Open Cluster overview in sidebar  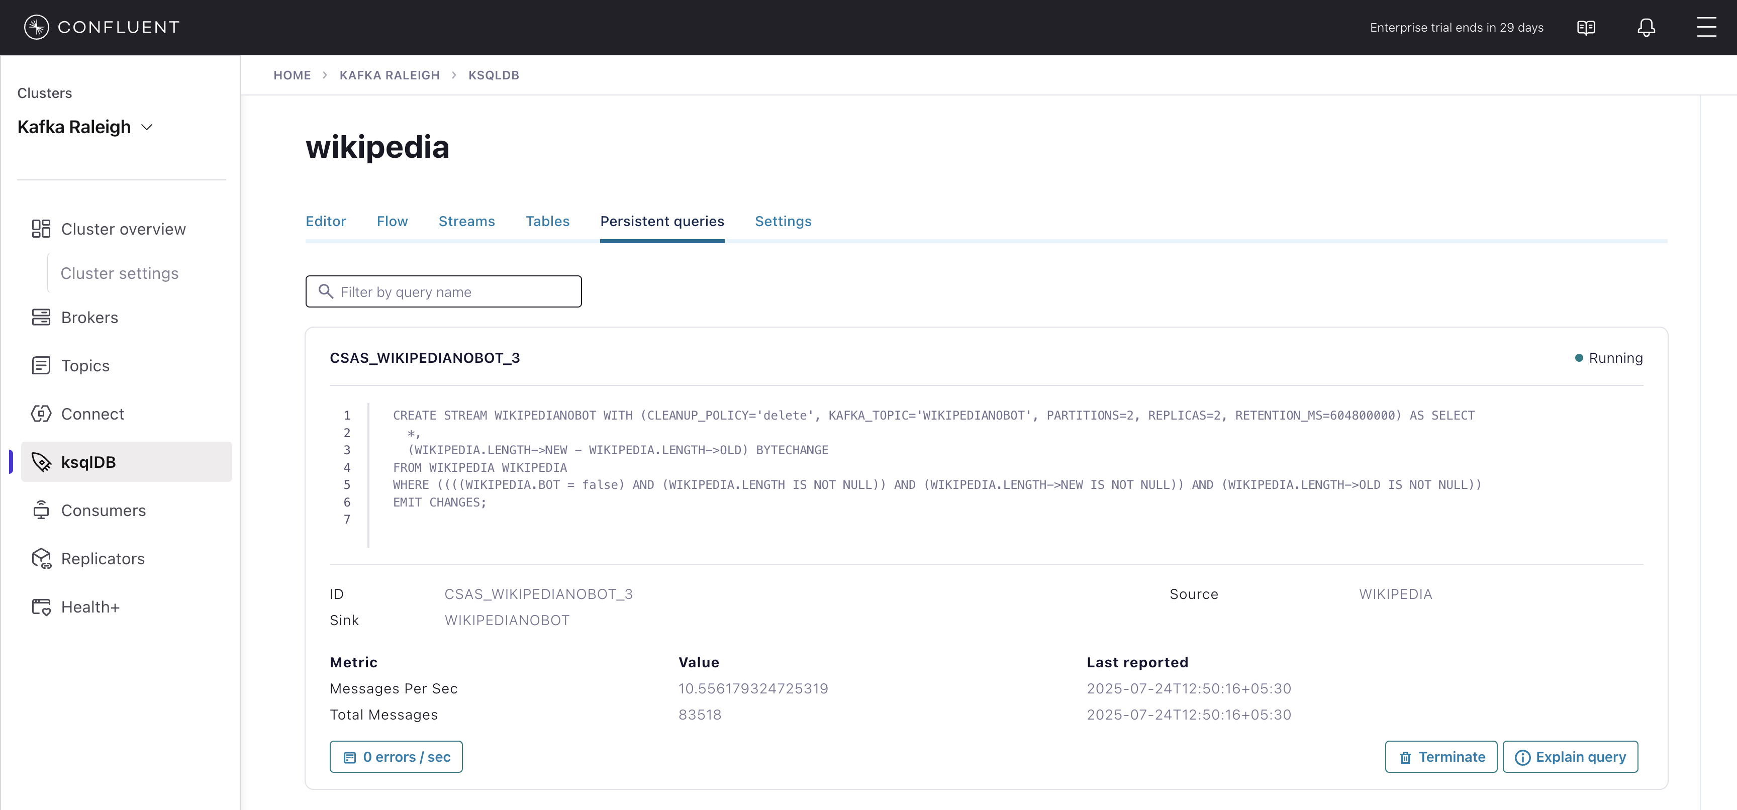123,229
